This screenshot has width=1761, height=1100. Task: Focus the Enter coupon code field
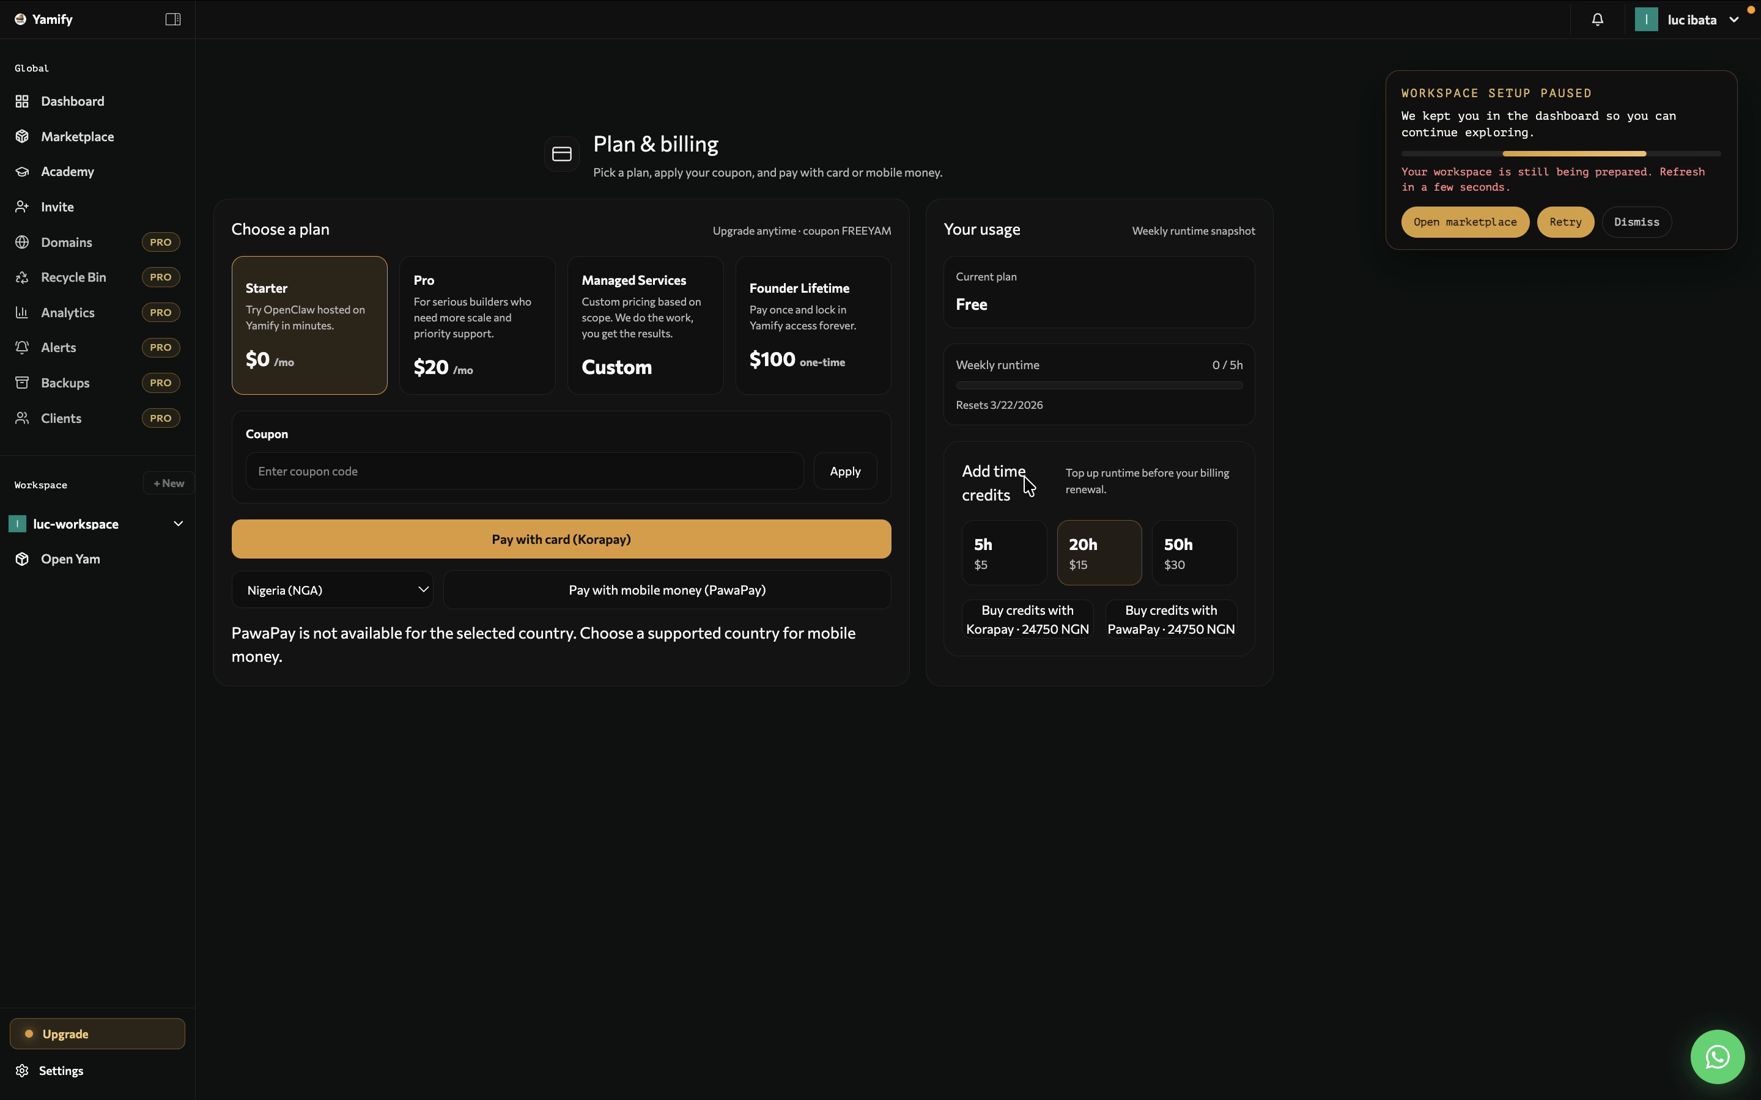pyautogui.click(x=524, y=471)
